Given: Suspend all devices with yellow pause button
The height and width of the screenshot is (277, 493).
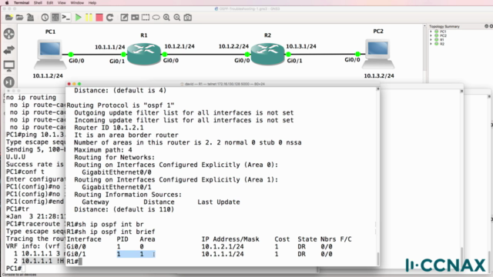Looking at the screenshot, I should [x=89, y=18].
